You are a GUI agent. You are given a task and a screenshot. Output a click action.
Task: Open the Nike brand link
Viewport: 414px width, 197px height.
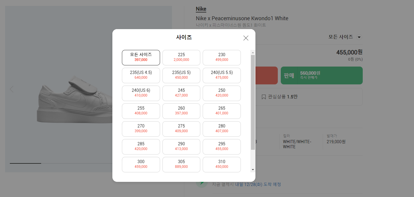point(201,9)
